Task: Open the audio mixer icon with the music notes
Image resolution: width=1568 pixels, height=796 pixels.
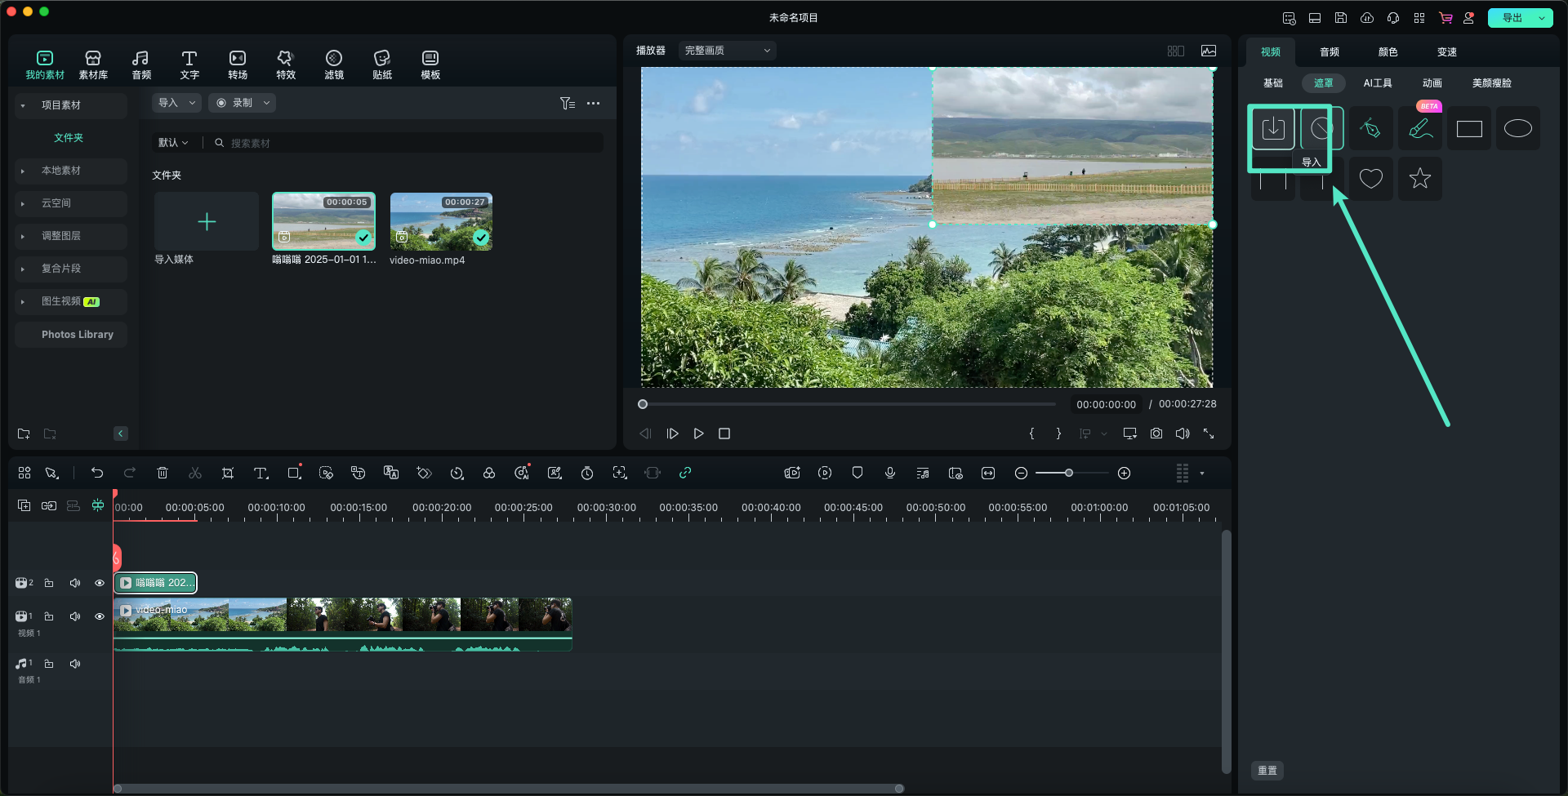Action: pyautogui.click(x=923, y=473)
